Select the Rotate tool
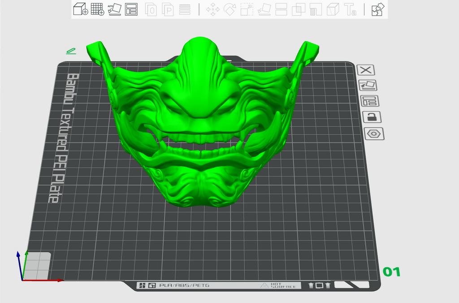 [230, 9]
